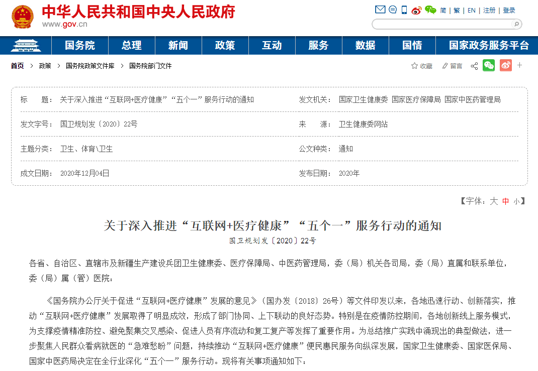Click subject category 卫生、体育\卫生

click(x=86, y=149)
